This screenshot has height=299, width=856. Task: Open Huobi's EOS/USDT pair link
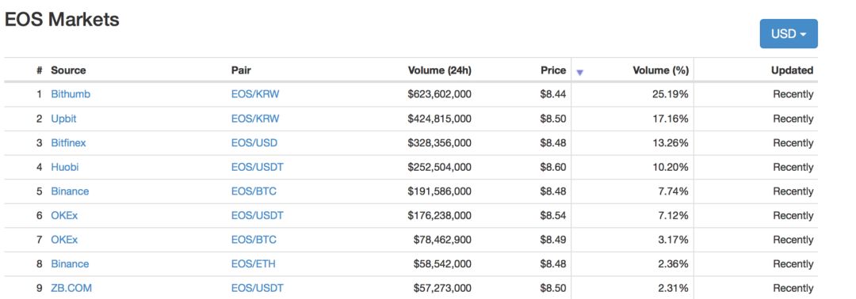257,167
